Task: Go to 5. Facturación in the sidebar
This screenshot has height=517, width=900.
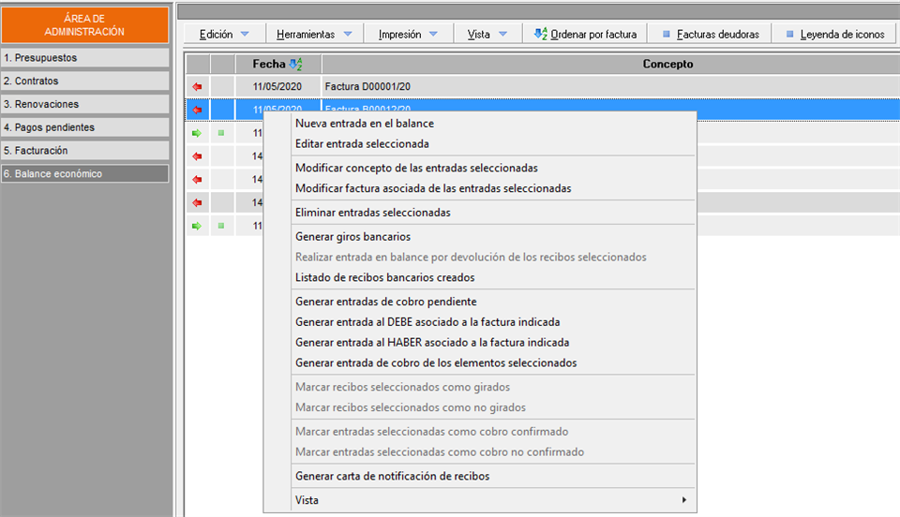Action: [85, 150]
